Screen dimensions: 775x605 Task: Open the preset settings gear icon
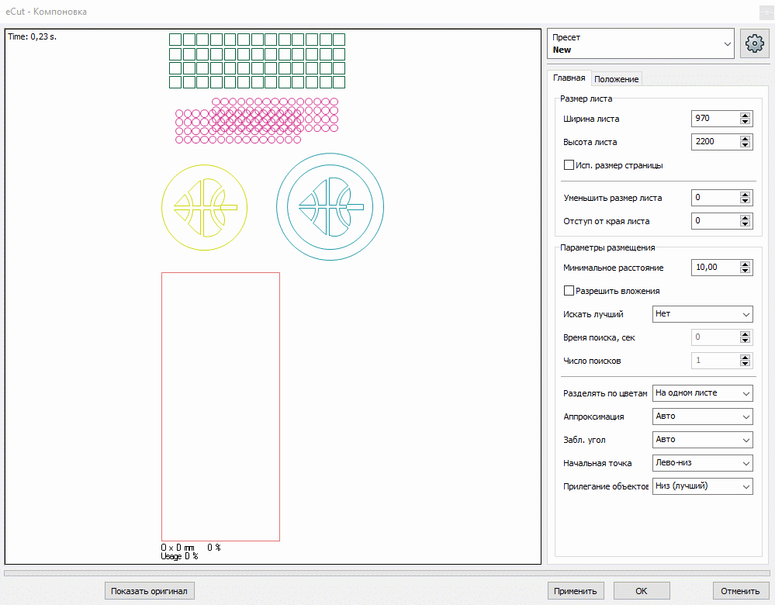(x=754, y=43)
